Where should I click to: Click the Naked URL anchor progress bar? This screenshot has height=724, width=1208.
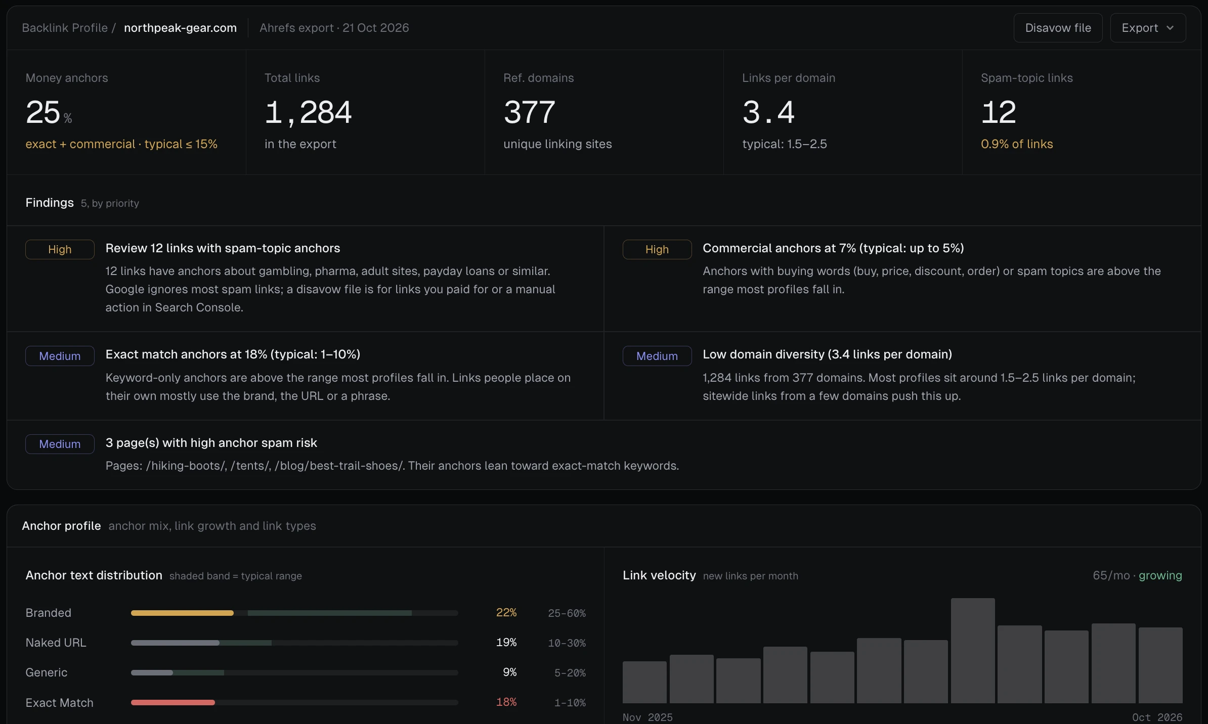(x=294, y=643)
